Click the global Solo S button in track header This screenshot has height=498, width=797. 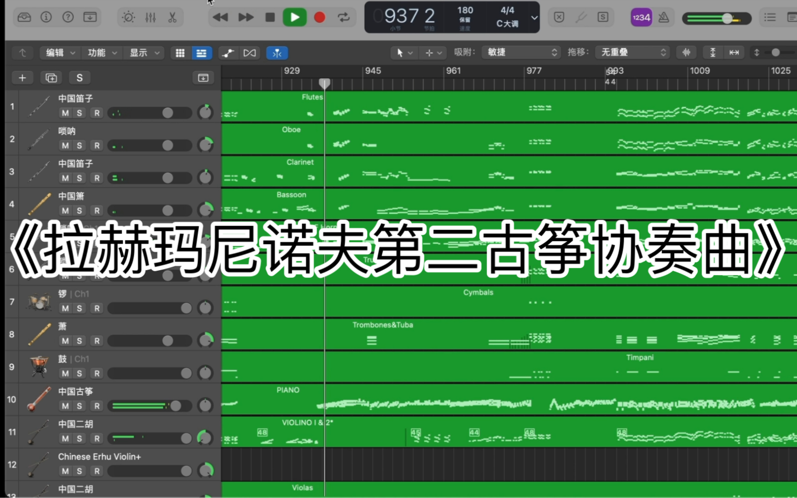(x=79, y=78)
